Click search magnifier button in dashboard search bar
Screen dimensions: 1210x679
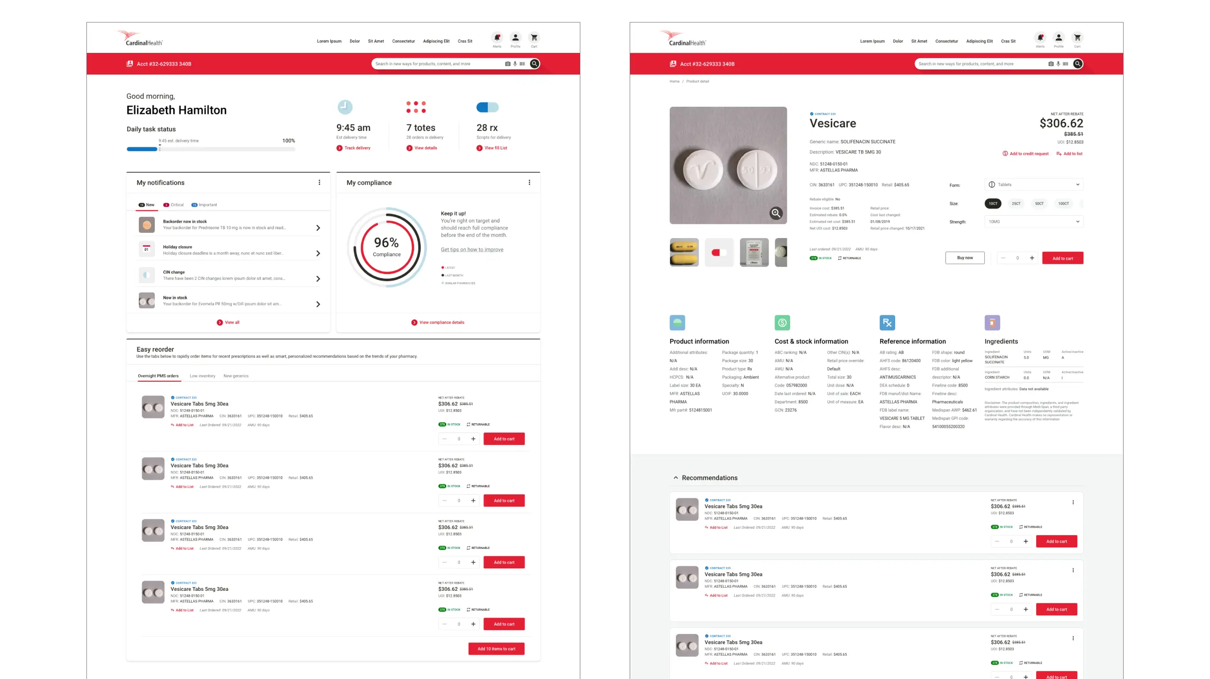coord(534,64)
